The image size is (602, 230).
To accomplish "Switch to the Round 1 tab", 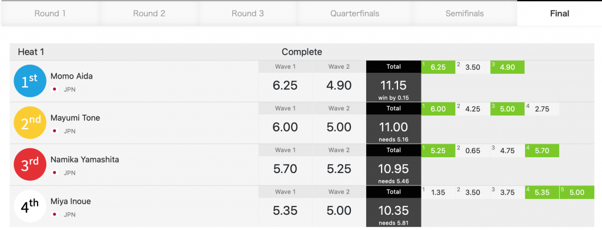I will click(x=50, y=13).
